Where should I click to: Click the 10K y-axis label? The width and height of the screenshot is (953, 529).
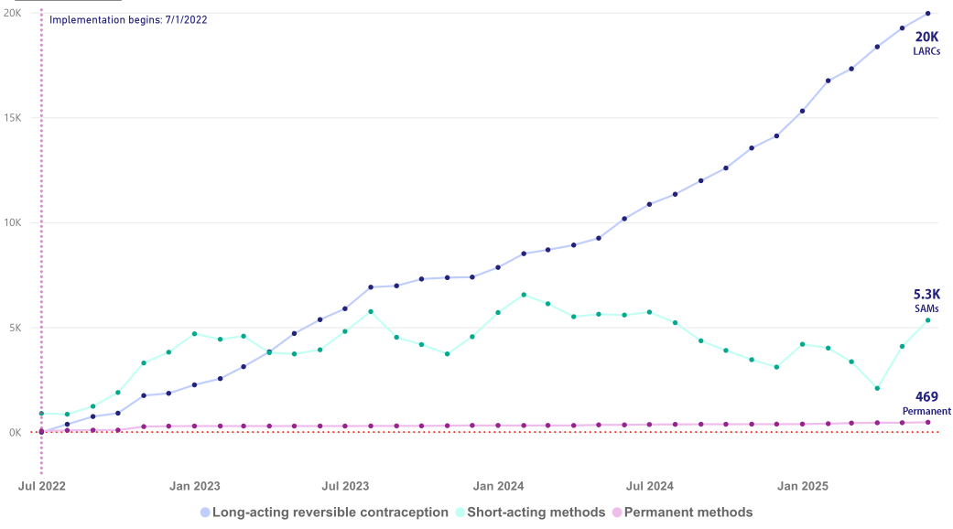[13, 222]
